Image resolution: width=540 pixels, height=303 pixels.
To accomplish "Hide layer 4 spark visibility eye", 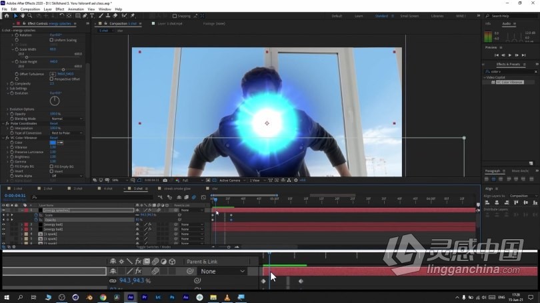I will 3,234.
